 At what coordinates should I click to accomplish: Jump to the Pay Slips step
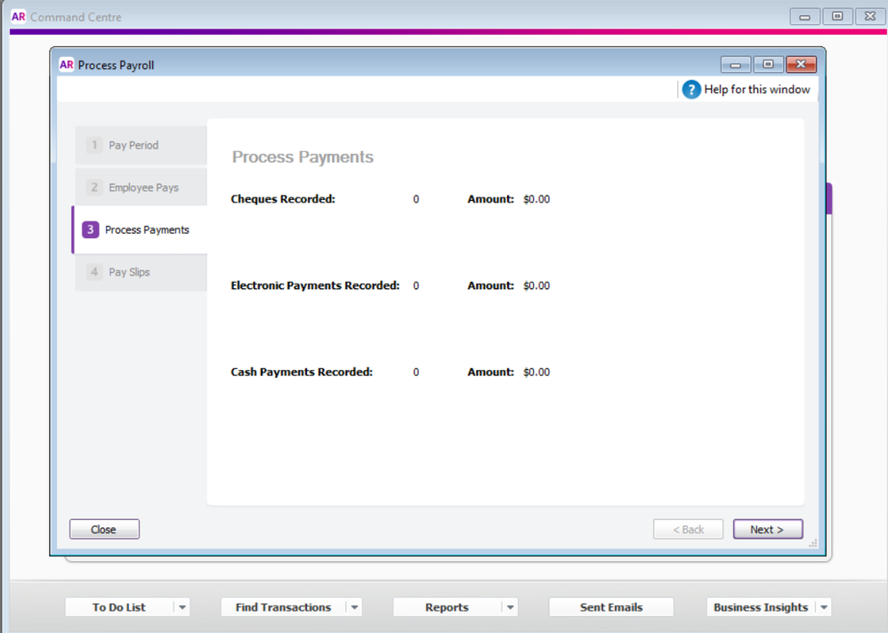(129, 272)
